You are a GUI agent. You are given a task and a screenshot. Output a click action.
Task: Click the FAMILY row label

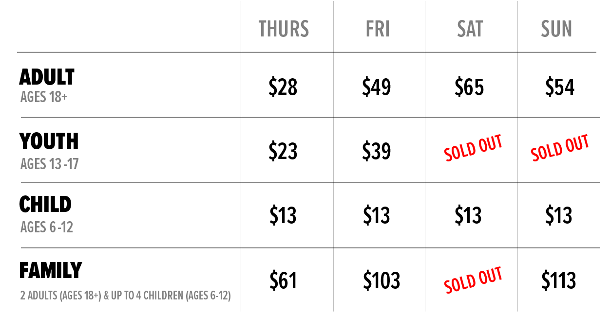click(x=51, y=271)
